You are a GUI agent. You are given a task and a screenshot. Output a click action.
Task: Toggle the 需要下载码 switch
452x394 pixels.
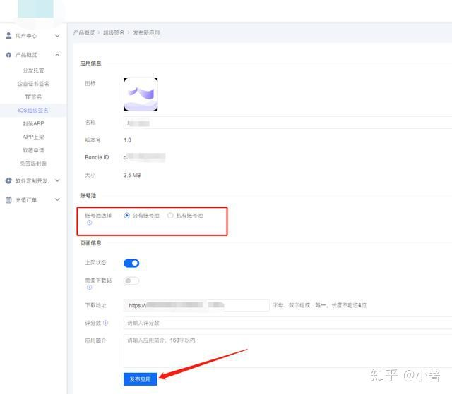click(x=131, y=281)
